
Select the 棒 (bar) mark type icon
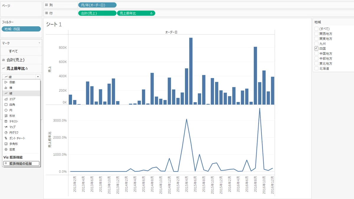[6, 88]
